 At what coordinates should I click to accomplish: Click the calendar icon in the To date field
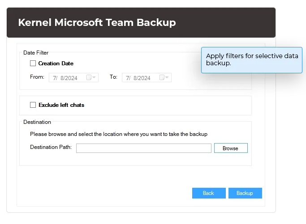162,78
